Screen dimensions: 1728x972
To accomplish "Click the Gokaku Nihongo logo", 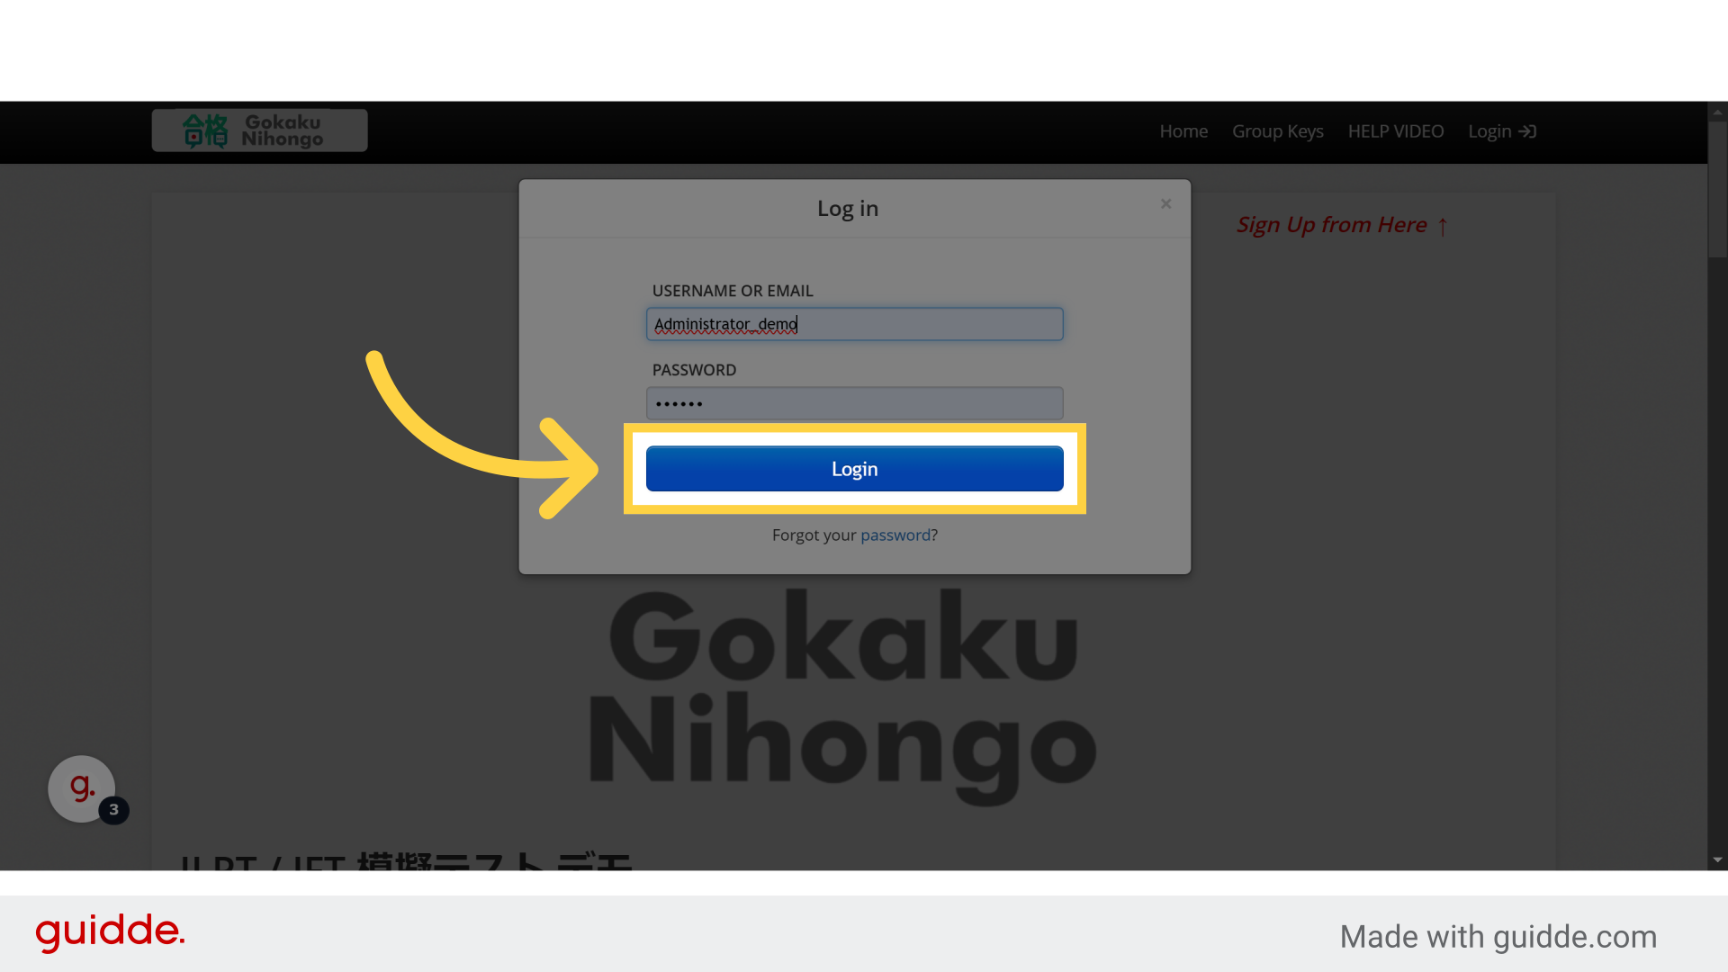I will 259,130.
